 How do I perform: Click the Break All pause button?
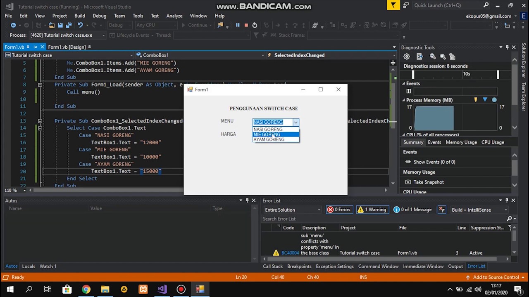click(238, 25)
